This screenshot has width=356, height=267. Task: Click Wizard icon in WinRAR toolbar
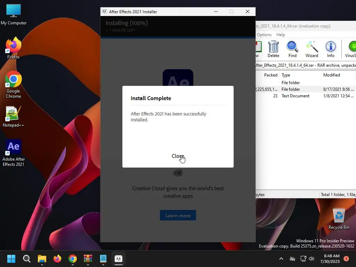point(312,49)
